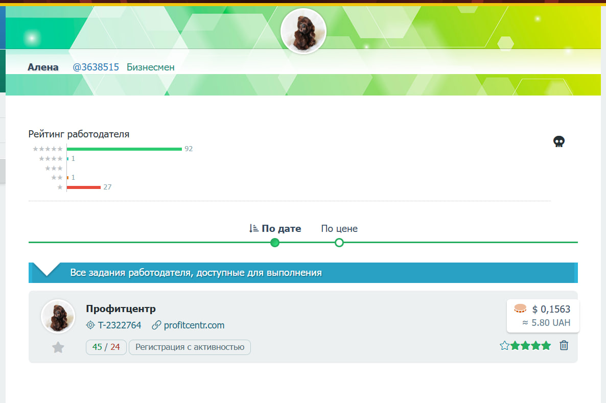Toggle the gray favorite star under avatar
Viewport: 606px width, 403px height.
[x=58, y=347]
